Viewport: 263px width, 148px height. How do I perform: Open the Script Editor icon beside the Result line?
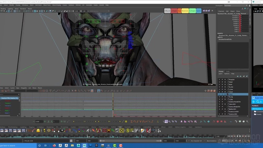click(x=71, y=141)
